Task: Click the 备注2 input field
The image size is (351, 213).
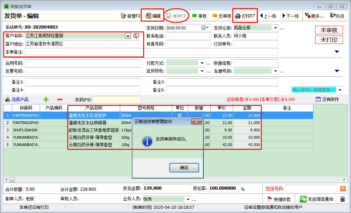Action: click(83, 82)
